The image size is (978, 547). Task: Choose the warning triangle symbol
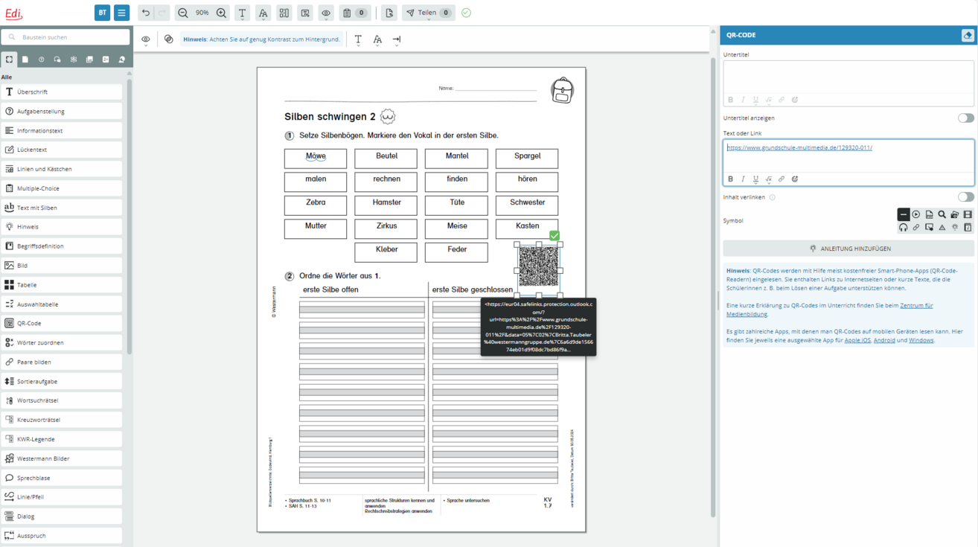click(942, 228)
